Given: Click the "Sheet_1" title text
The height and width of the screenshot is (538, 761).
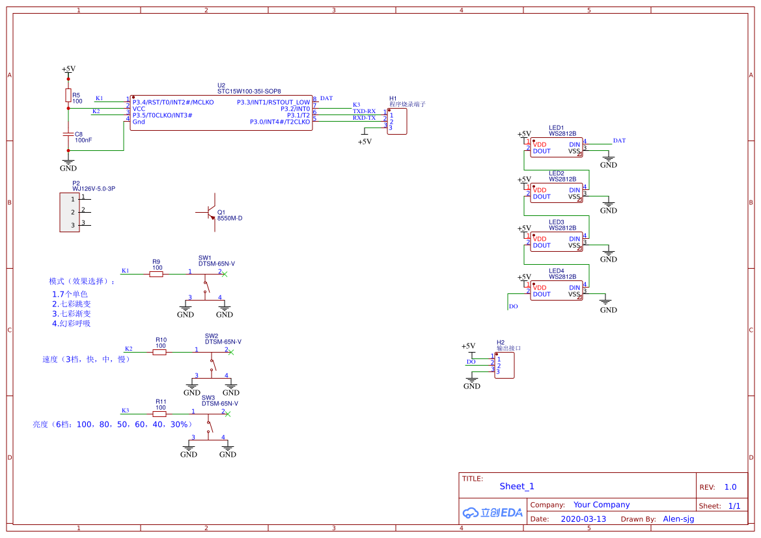Looking at the screenshot, I should point(517,487).
